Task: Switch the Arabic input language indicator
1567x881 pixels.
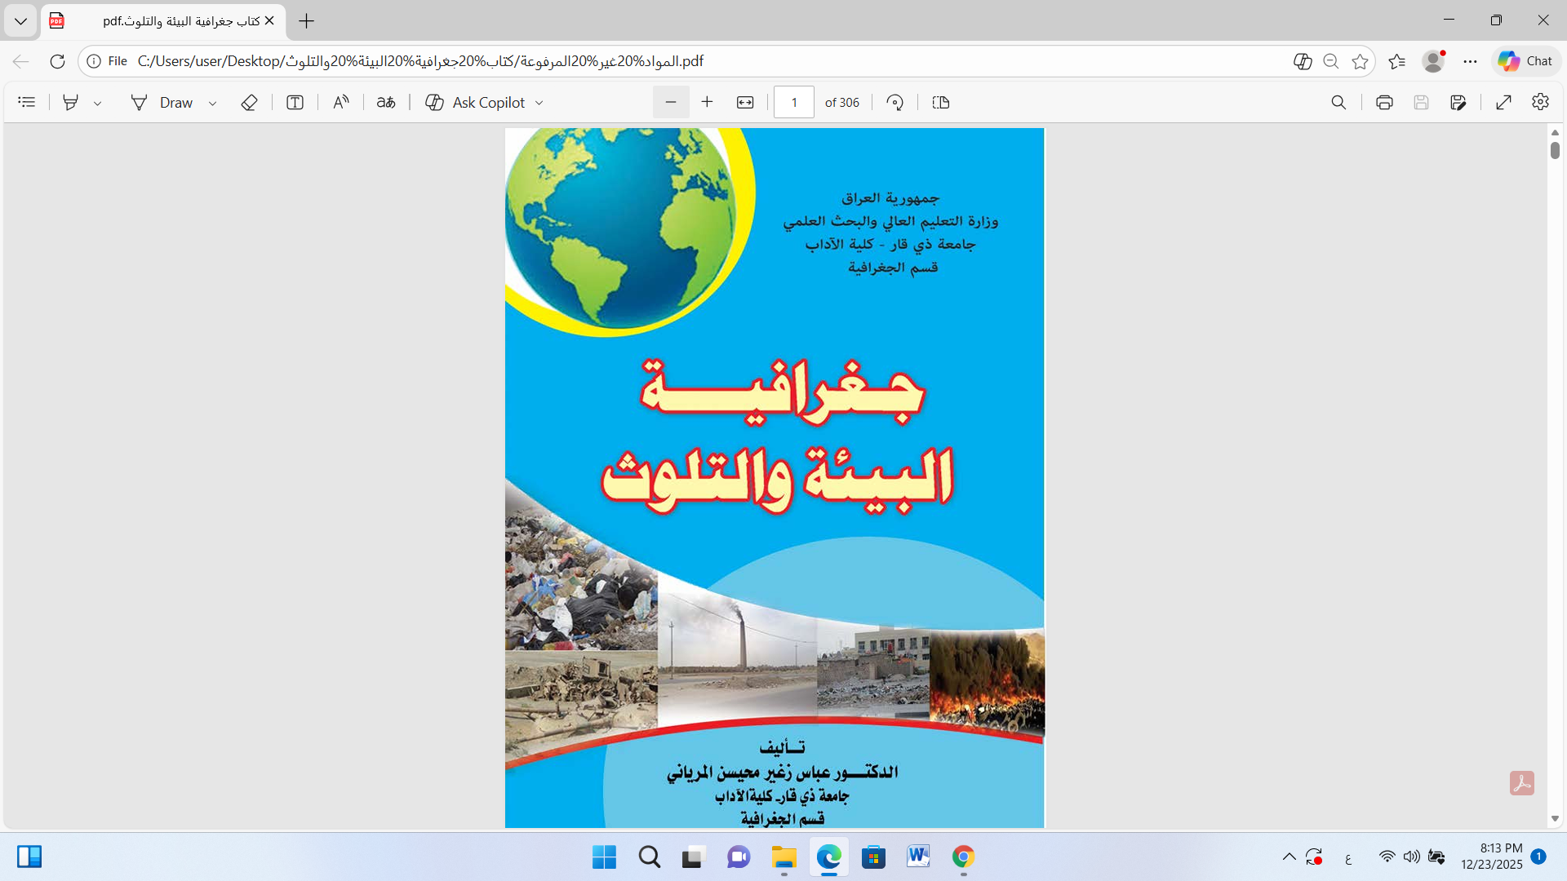Action: tap(1348, 858)
